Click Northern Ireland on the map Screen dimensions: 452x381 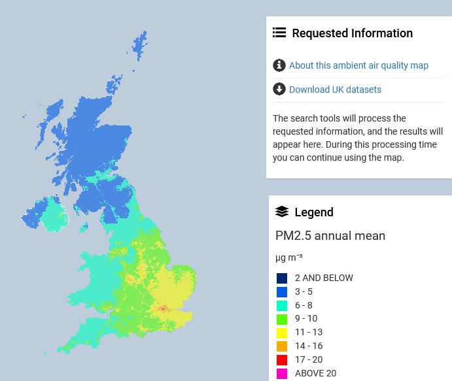point(49,214)
